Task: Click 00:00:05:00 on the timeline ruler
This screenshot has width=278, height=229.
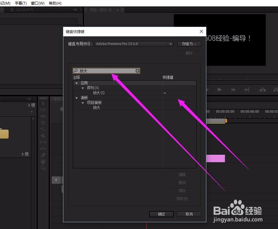Action: pos(225,111)
